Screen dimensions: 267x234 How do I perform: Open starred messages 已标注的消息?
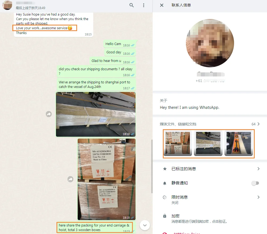click(210, 169)
